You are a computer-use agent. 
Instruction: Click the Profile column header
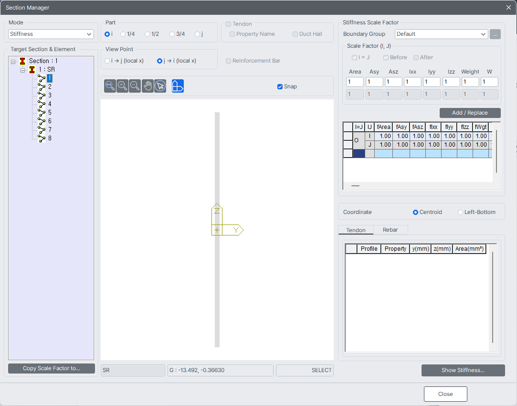pos(369,249)
